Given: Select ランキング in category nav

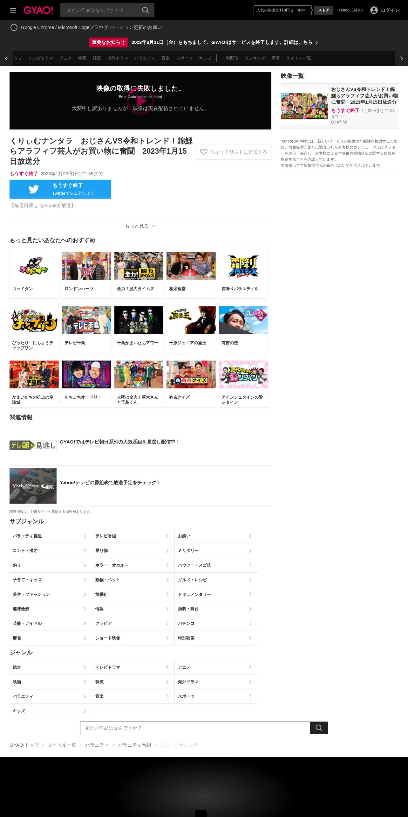Looking at the screenshot, I should coord(255,58).
